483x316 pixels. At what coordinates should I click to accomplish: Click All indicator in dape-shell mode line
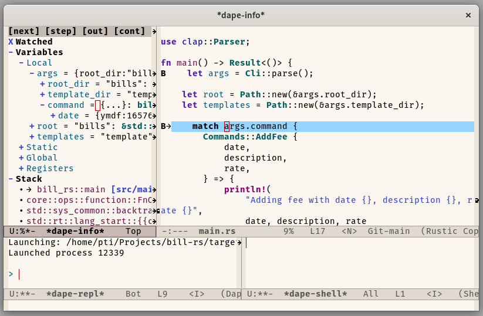[x=370, y=294]
